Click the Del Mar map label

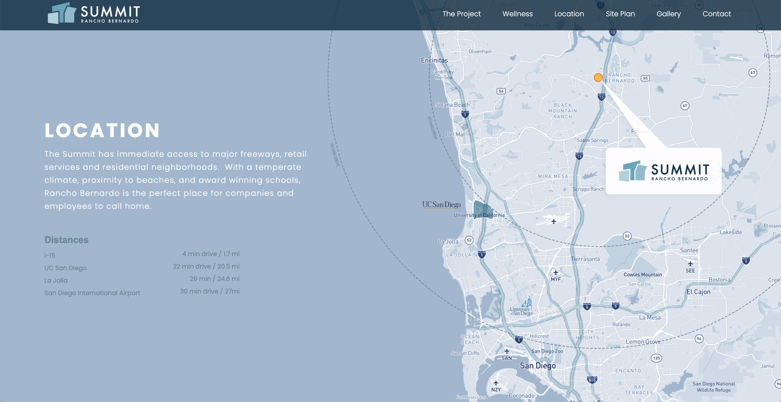pos(455,134)
